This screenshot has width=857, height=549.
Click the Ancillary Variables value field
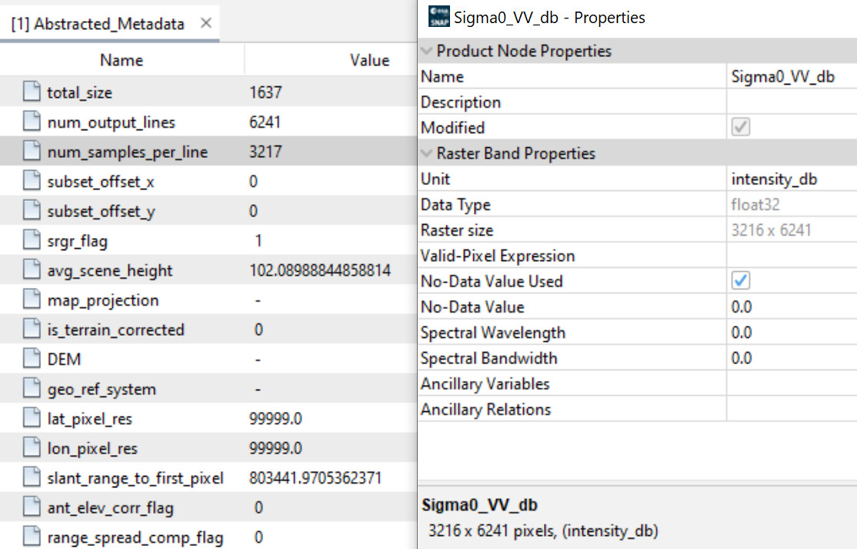pos(792,384)
